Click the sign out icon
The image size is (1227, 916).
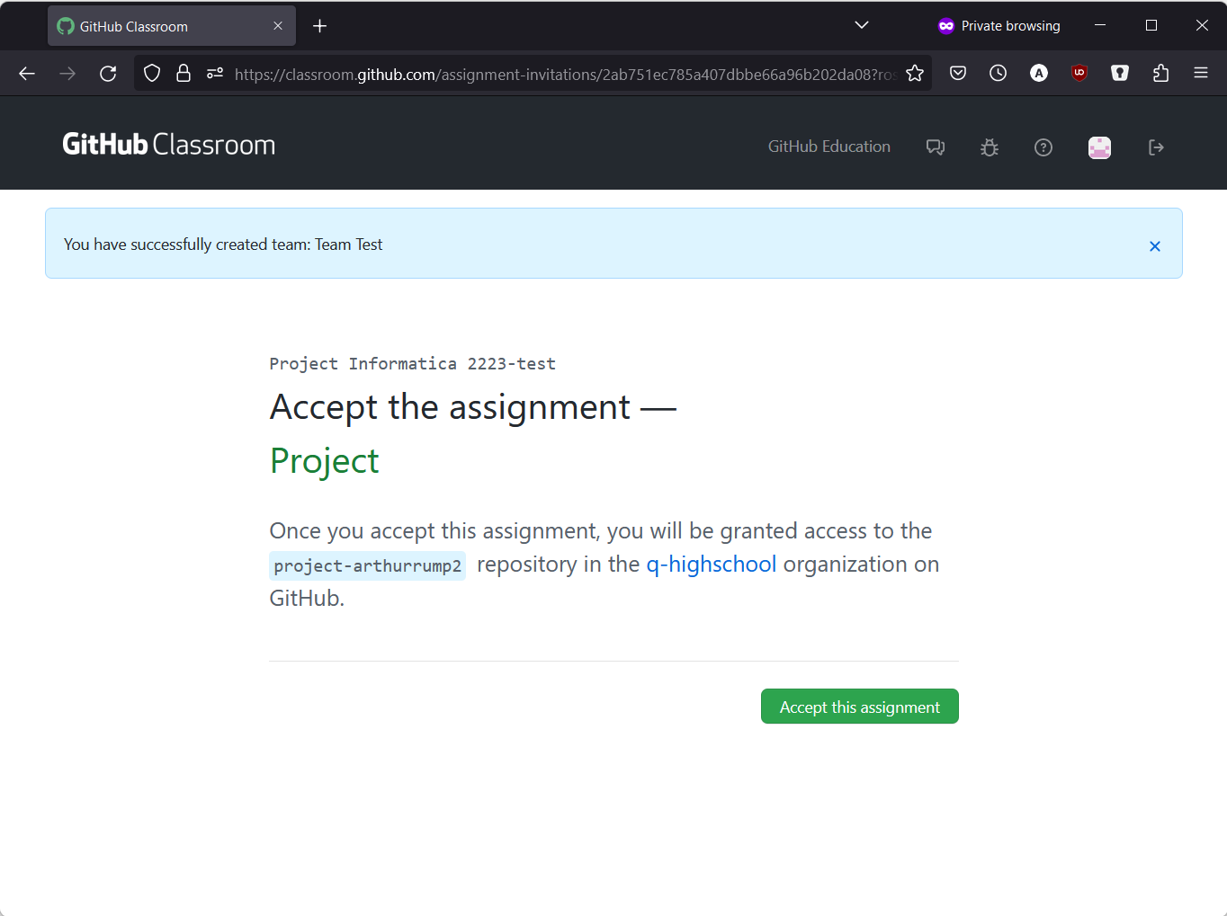1156,147
